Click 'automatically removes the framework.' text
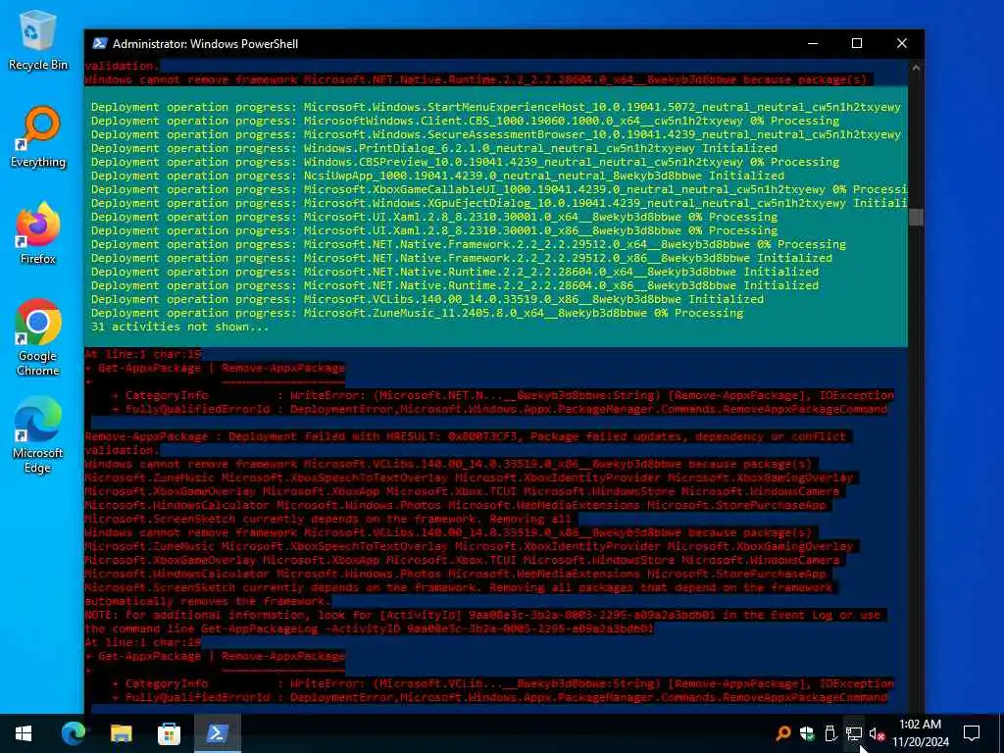This screenshot has width=1004, height=753. click(208, 601)
